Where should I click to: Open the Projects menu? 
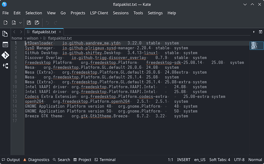pos(78,13)
